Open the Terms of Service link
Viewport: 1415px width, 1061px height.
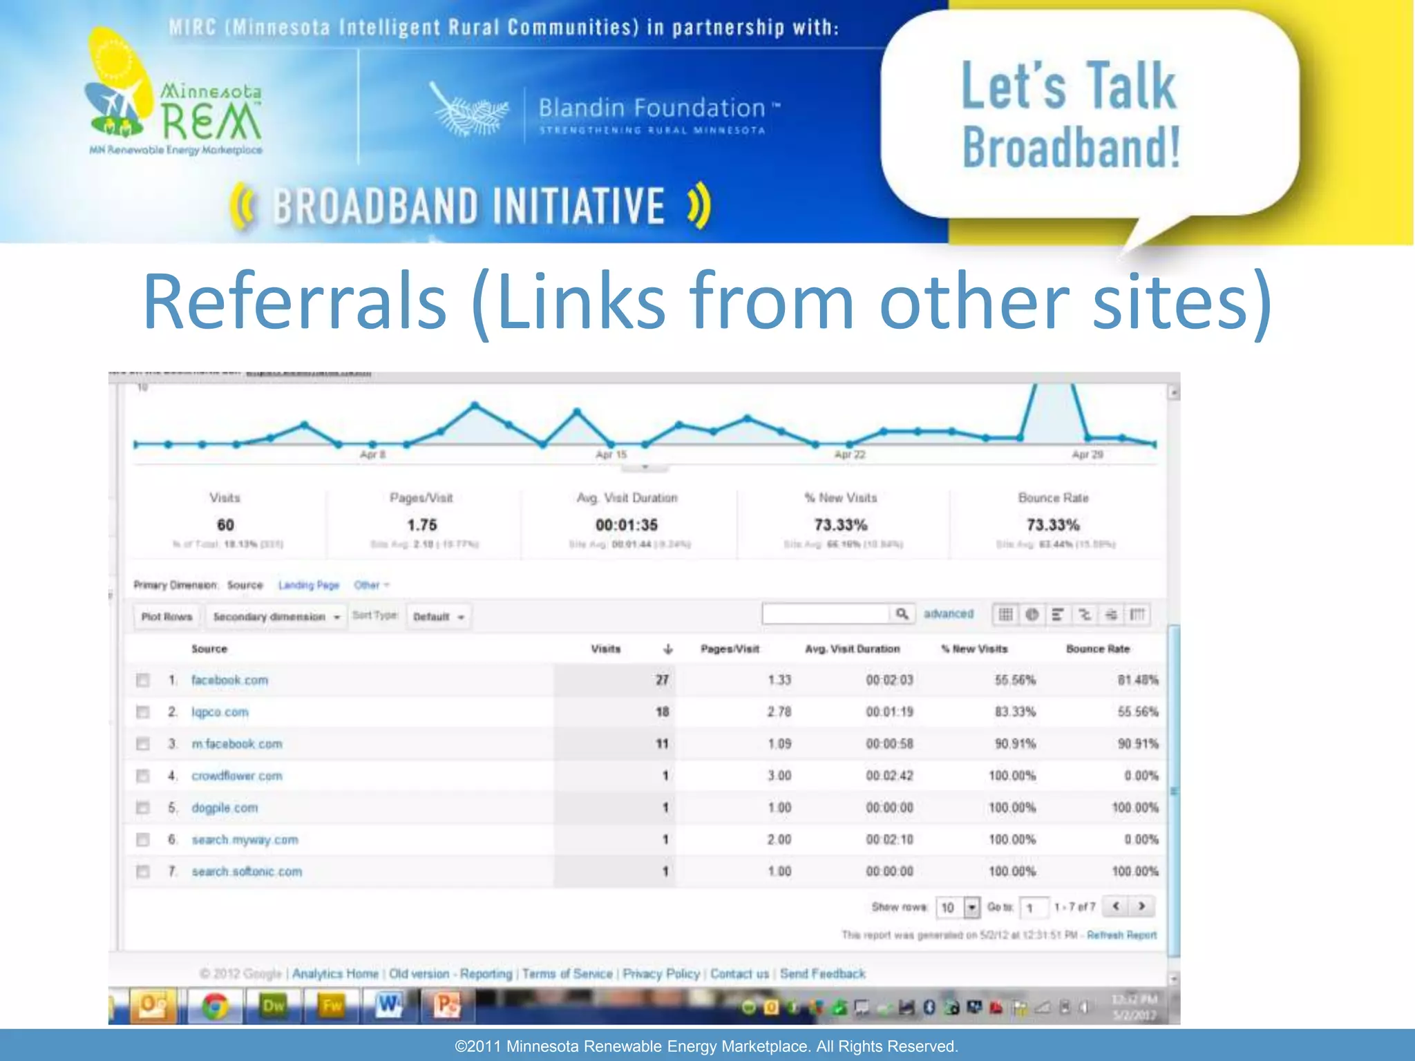click(567, 974)
